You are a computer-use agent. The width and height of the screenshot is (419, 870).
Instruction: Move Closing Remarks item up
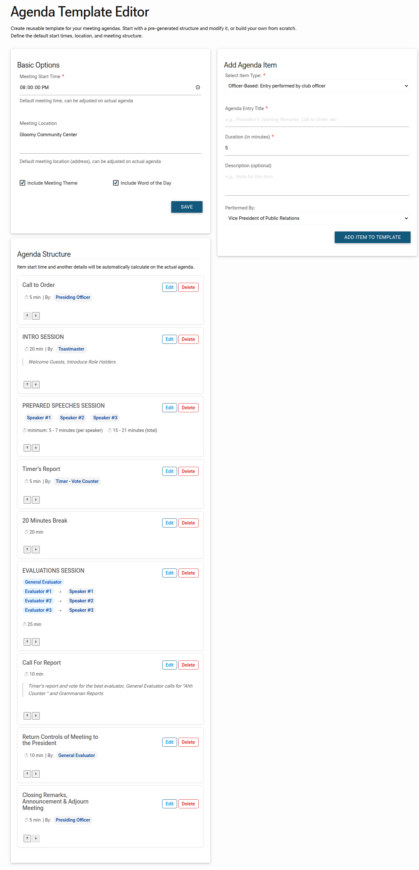click(x=27, y=838)
